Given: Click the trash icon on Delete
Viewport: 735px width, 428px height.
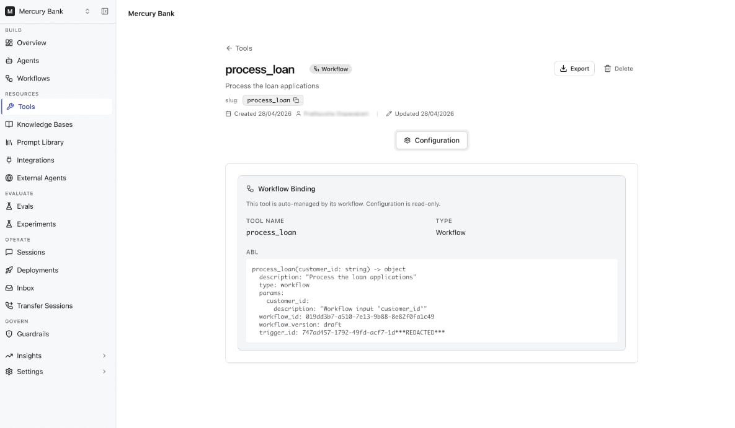Looking at the screenshot, I should point(607,68).
